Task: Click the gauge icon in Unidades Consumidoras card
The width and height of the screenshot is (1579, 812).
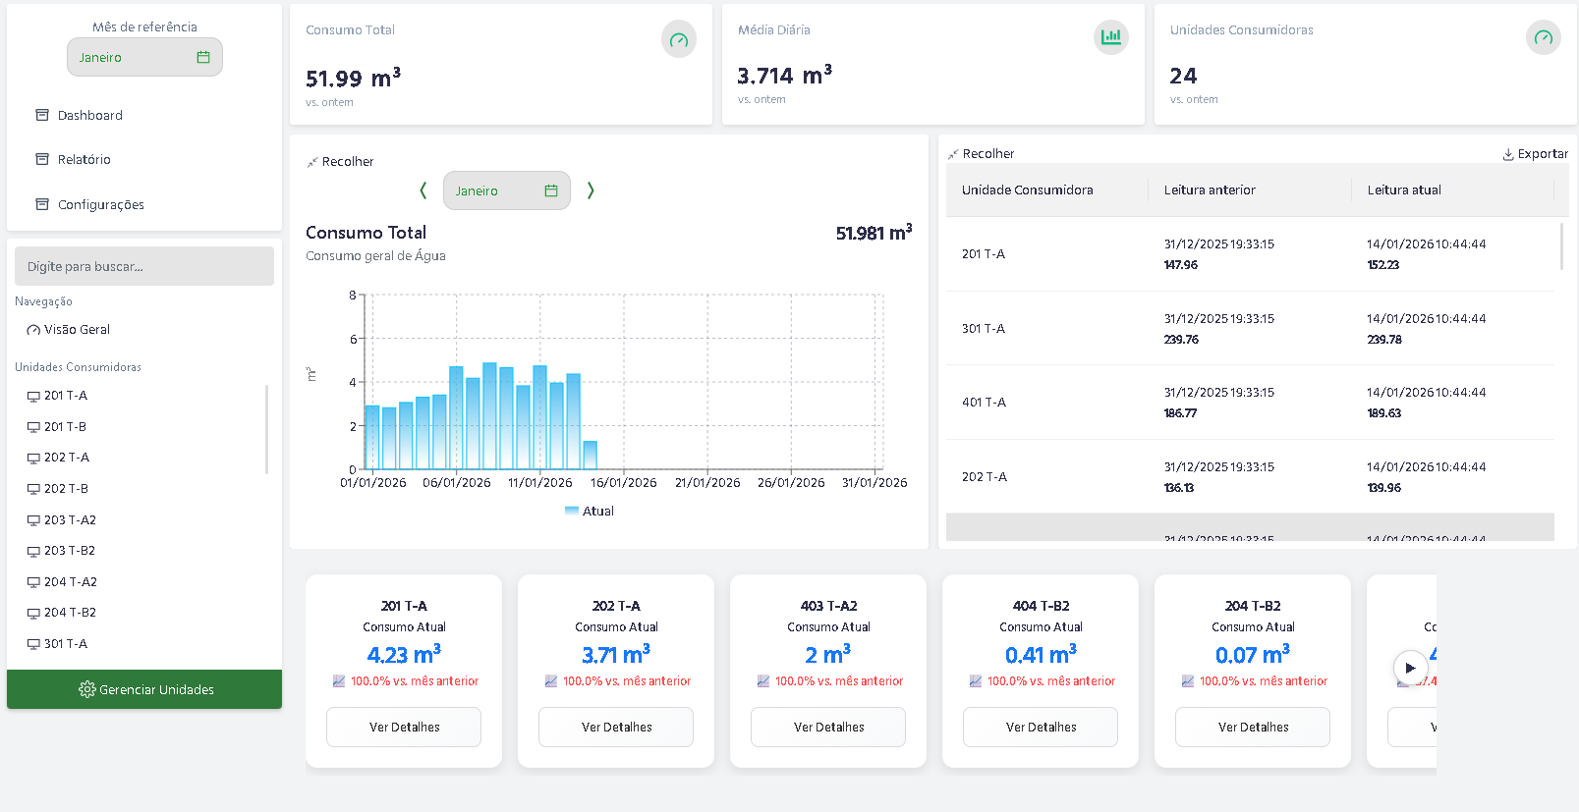Action: point(1544,37)
